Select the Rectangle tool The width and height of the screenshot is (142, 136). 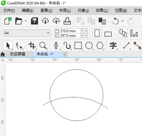pos(78,45)
